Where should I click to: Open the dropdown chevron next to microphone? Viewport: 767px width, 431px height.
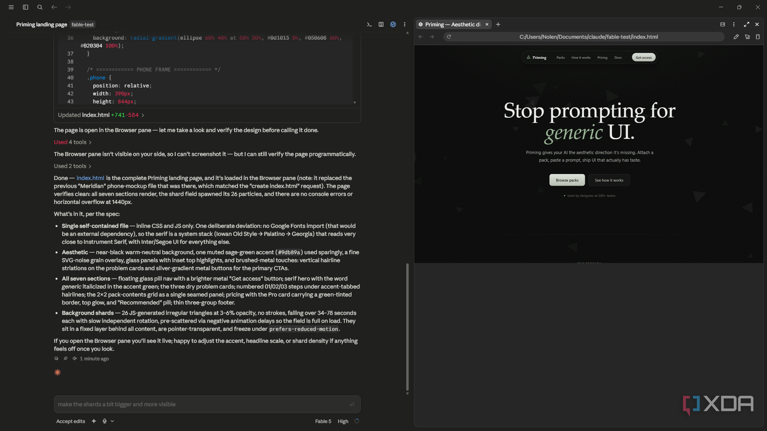(112, 421)
